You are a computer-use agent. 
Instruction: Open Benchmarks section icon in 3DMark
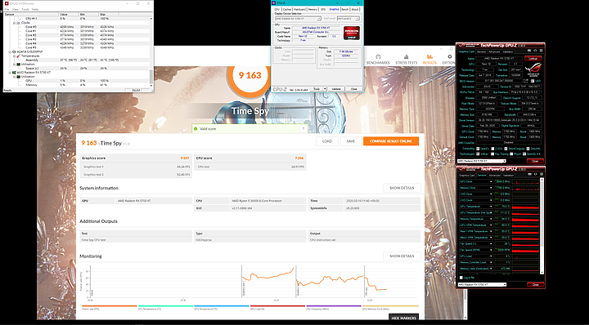pyautogui.click(x=378, y=56)
